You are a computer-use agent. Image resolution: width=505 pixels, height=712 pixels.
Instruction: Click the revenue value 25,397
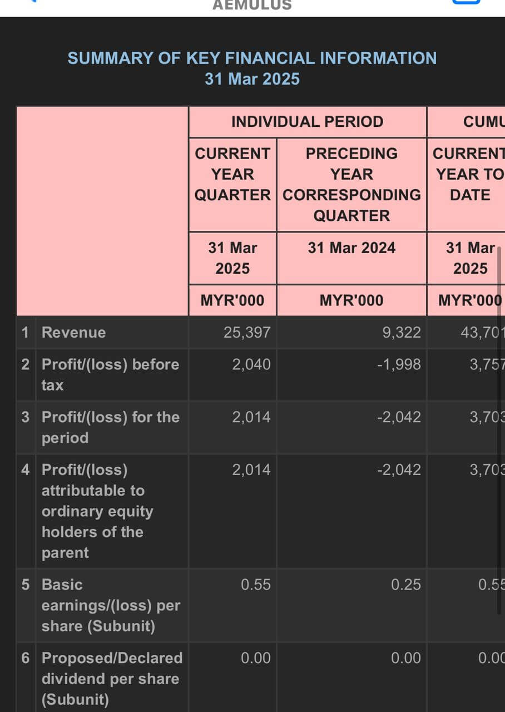(x=247, y=333)
